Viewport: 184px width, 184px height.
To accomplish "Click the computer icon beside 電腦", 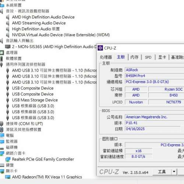I will coord(2,135).
